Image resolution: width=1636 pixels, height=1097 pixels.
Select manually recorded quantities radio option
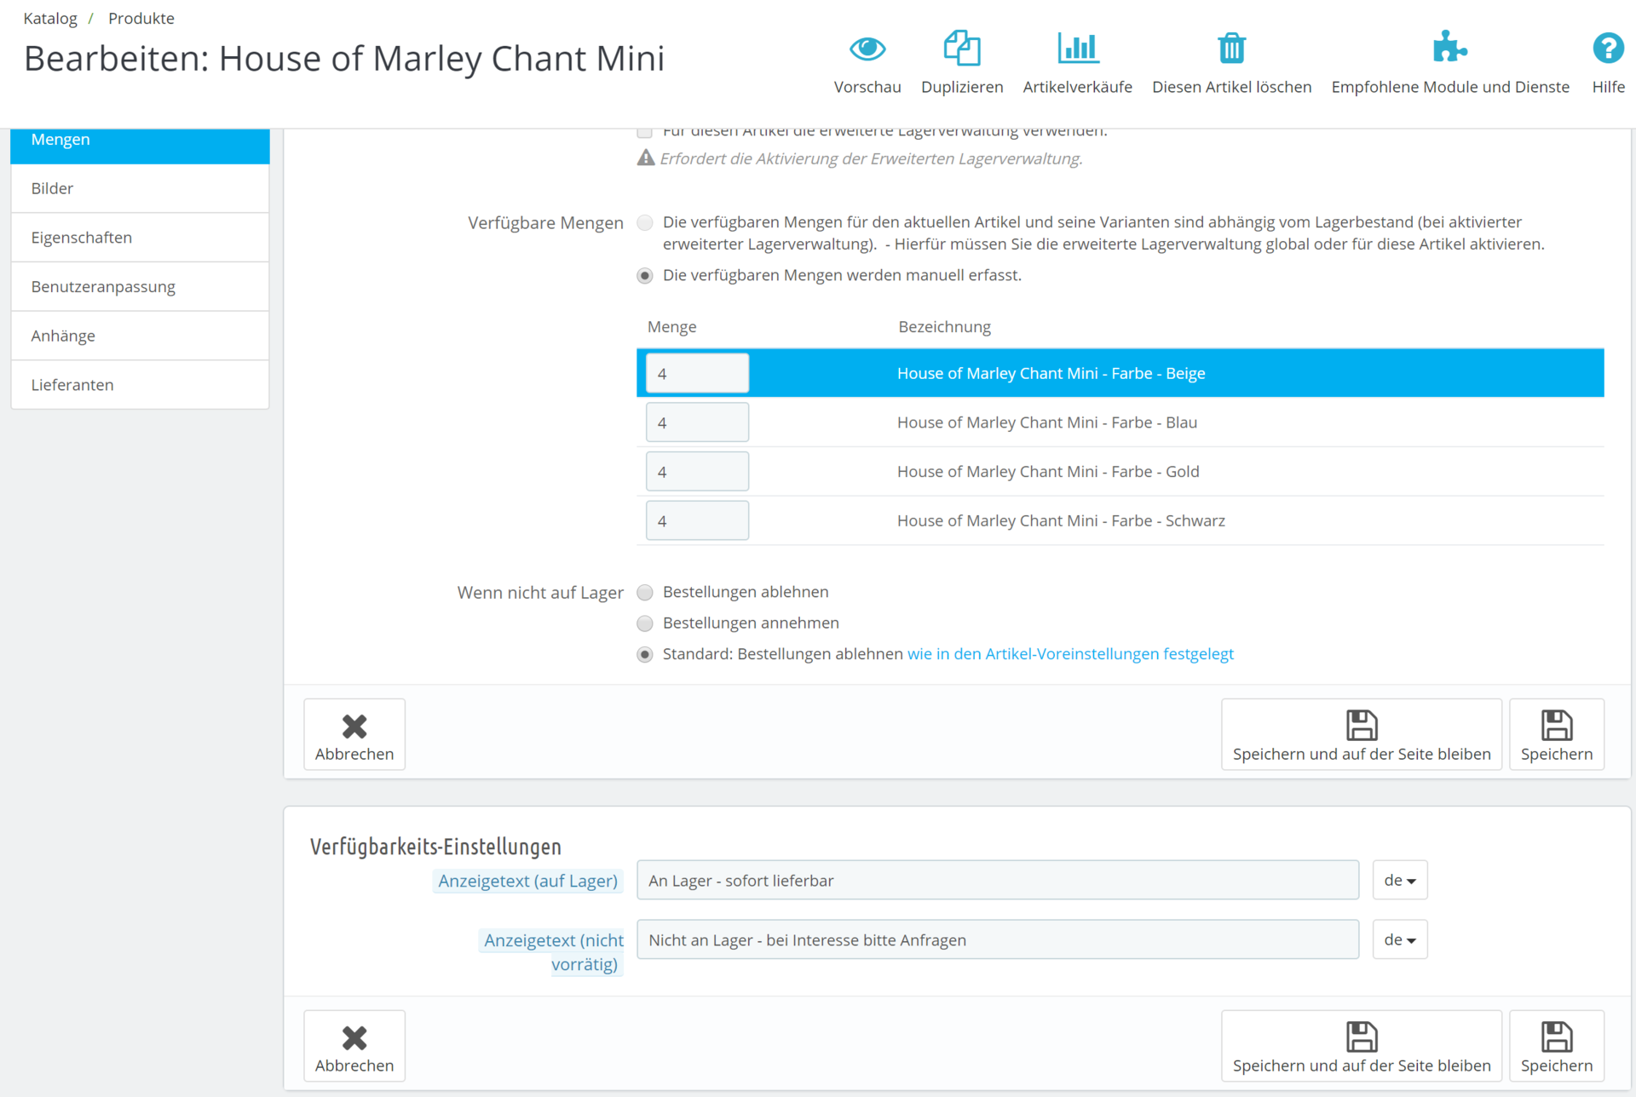645,276
